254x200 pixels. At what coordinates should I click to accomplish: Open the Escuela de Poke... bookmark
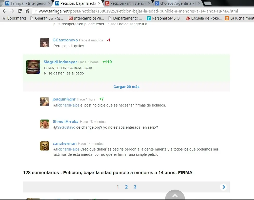click(204, 18)
